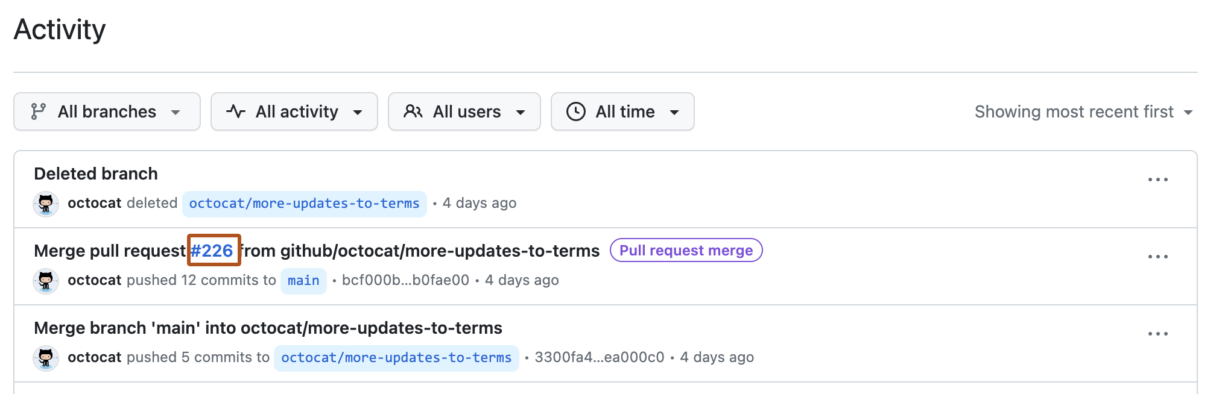Click the bcf000b...b0fae00 commit range

(x=405, y=280)
